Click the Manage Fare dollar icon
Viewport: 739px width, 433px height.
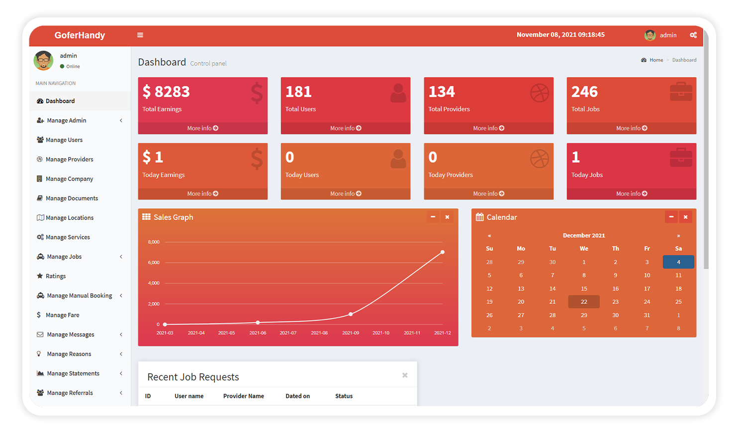(x=39, y=315)
